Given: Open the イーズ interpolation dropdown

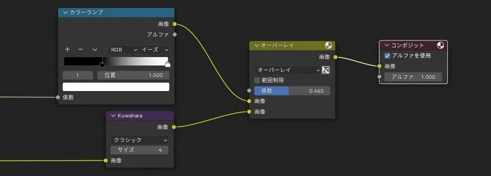Looking at the screenshot, I should pyautogui.click(x=154, y=50).
